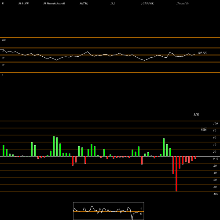Click the RSI axis label 50
220x220 pixels.
(x=3, y=58)
